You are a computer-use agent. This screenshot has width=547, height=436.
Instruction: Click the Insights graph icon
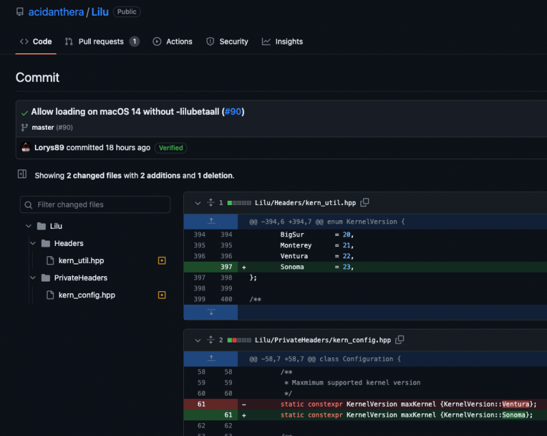point(266,42)
